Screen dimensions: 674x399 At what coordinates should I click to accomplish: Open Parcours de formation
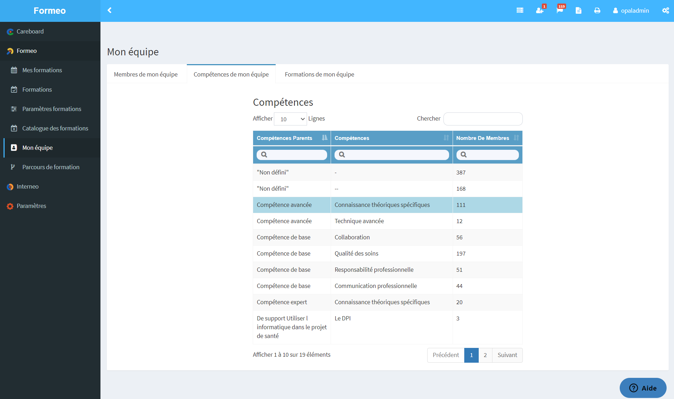pos(50,167)
